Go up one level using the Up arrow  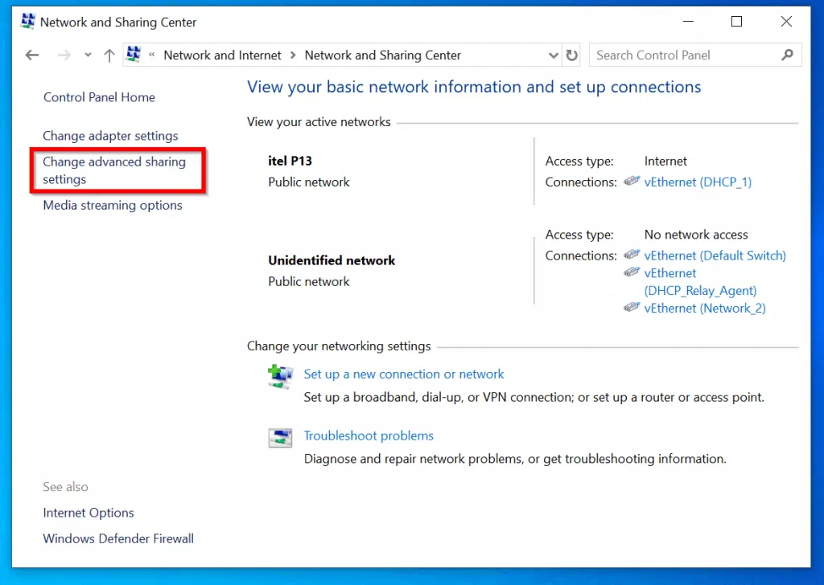[x=109, y=55]
